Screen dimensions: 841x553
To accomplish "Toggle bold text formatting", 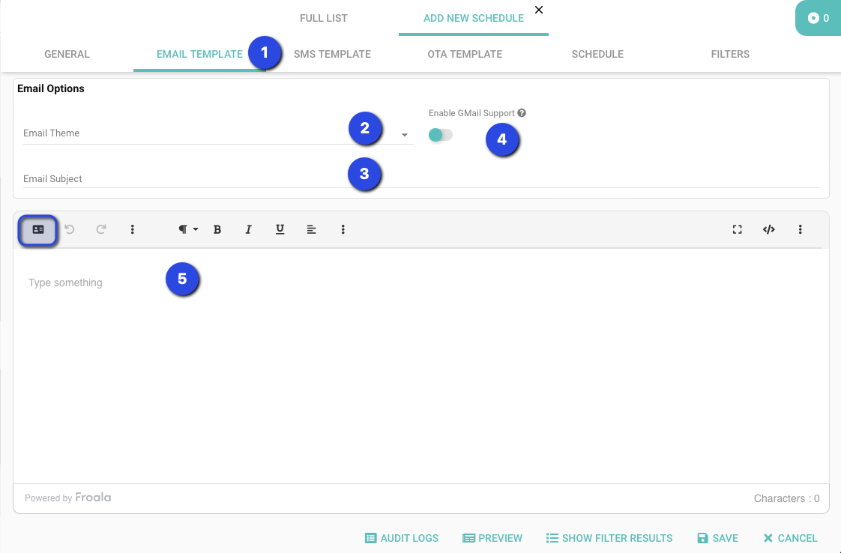I will pyautogui.click(x=217, y=230).
